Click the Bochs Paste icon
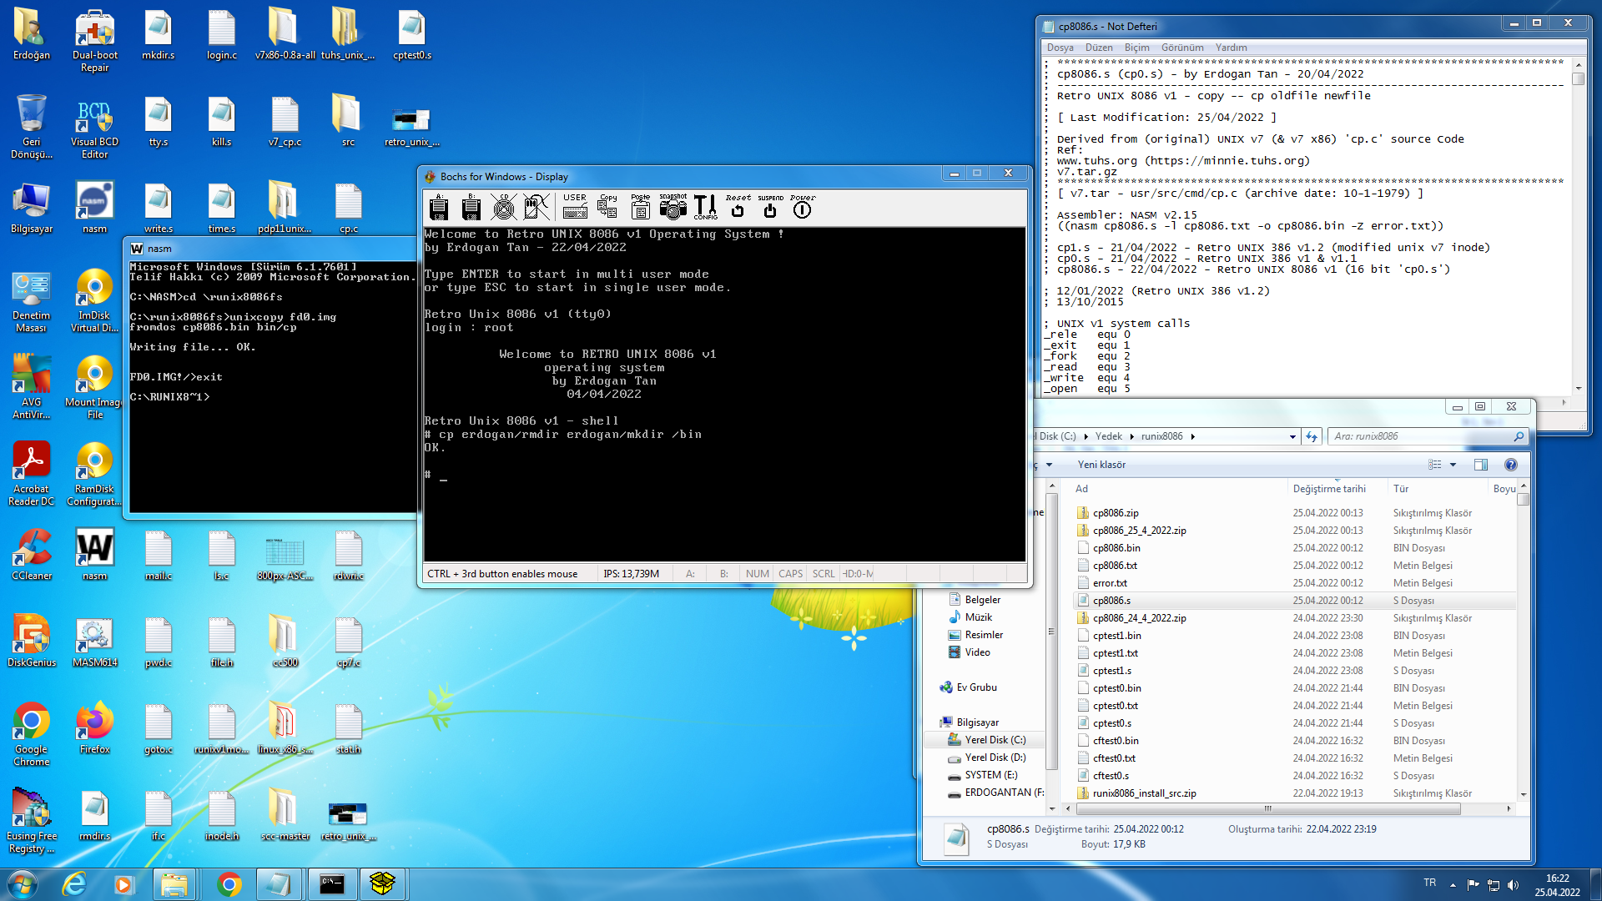 641,207
